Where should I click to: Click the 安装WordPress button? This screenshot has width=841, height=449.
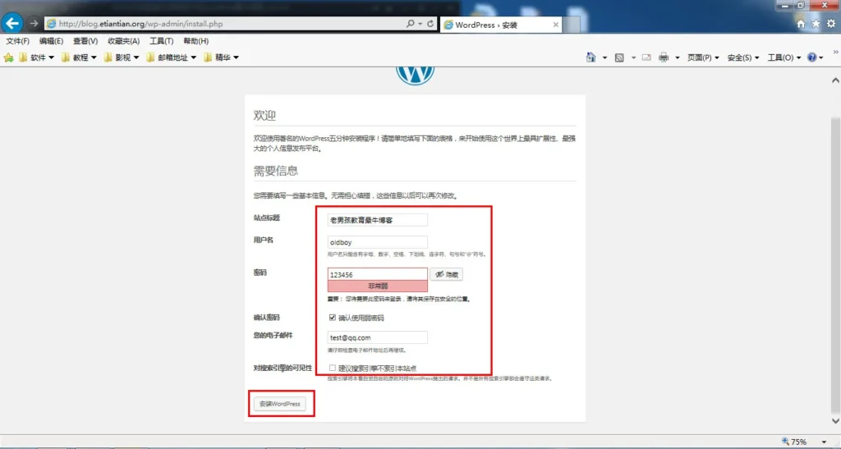click(x=280, y=404)
